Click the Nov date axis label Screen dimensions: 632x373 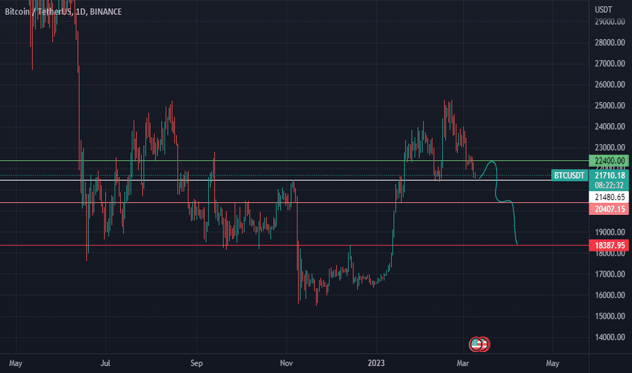[x=286, y=364]
